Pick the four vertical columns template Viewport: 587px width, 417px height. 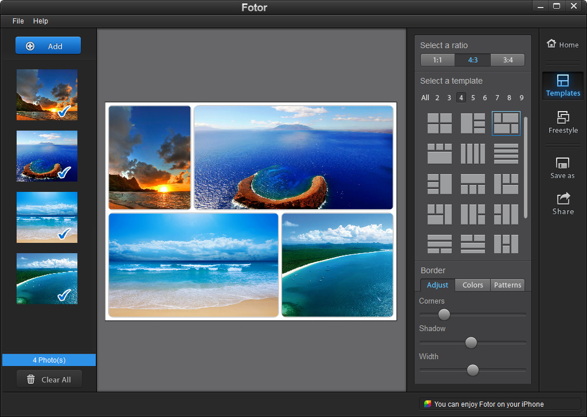tap(473, 154)
